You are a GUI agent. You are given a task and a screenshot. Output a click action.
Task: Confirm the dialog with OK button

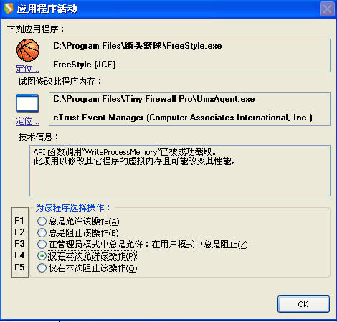coord(303,304)
